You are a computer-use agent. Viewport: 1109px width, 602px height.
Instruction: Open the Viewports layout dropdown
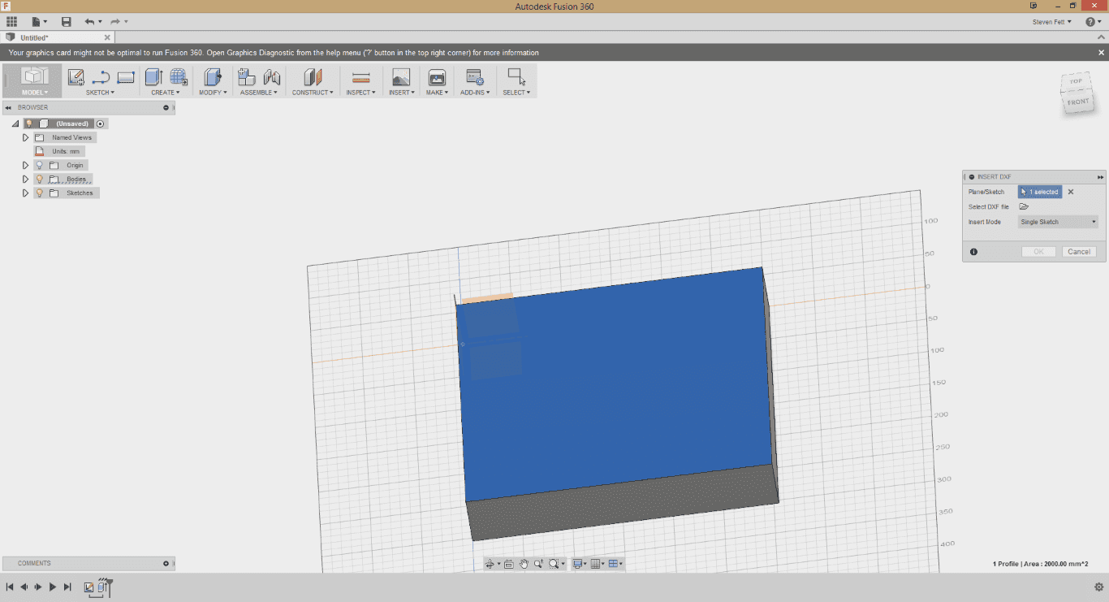click(617, 564)
